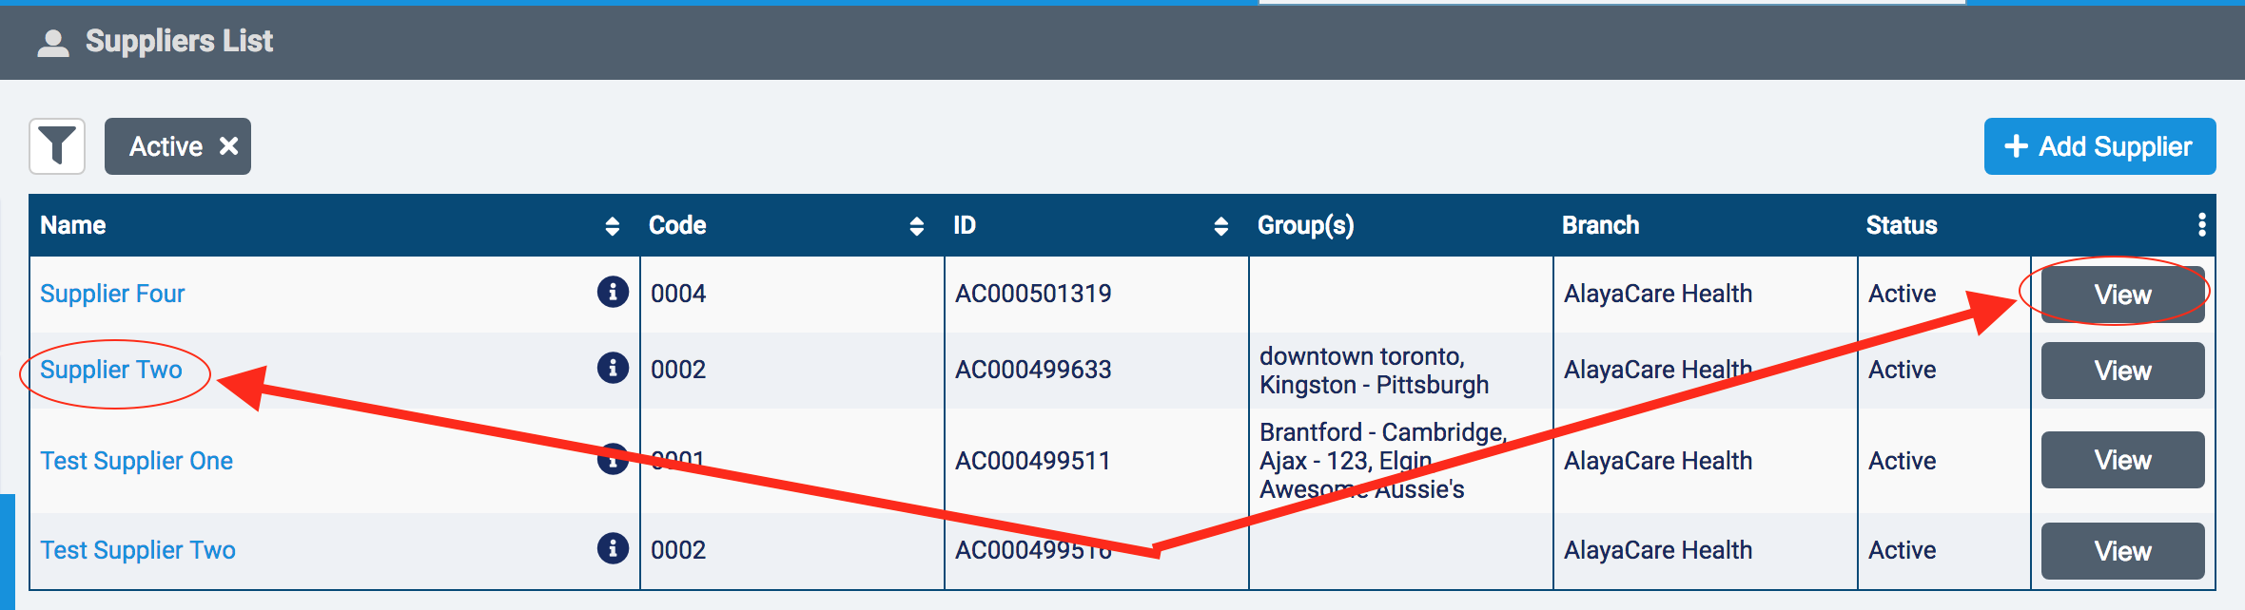Click the Status column header
This screenshot has height=610, width=2245.
[x=1902, y=225]
